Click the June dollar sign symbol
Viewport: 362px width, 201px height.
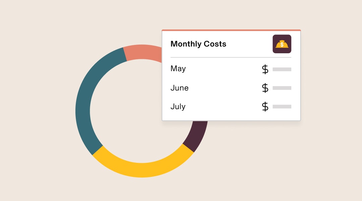coord(265,88)
